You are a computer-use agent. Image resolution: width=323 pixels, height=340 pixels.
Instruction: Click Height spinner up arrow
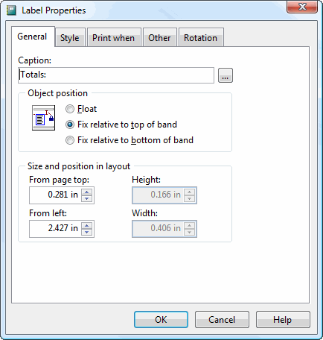(190, 192)
